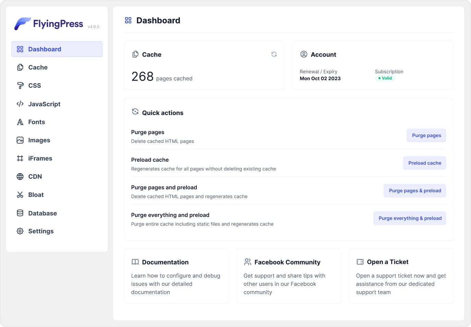Open the Database sidebar icon

20,213
